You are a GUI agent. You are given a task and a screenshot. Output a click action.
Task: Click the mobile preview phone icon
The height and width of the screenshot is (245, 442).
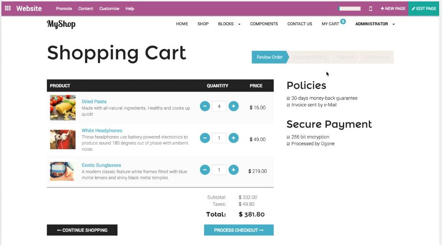pos(371,9)
